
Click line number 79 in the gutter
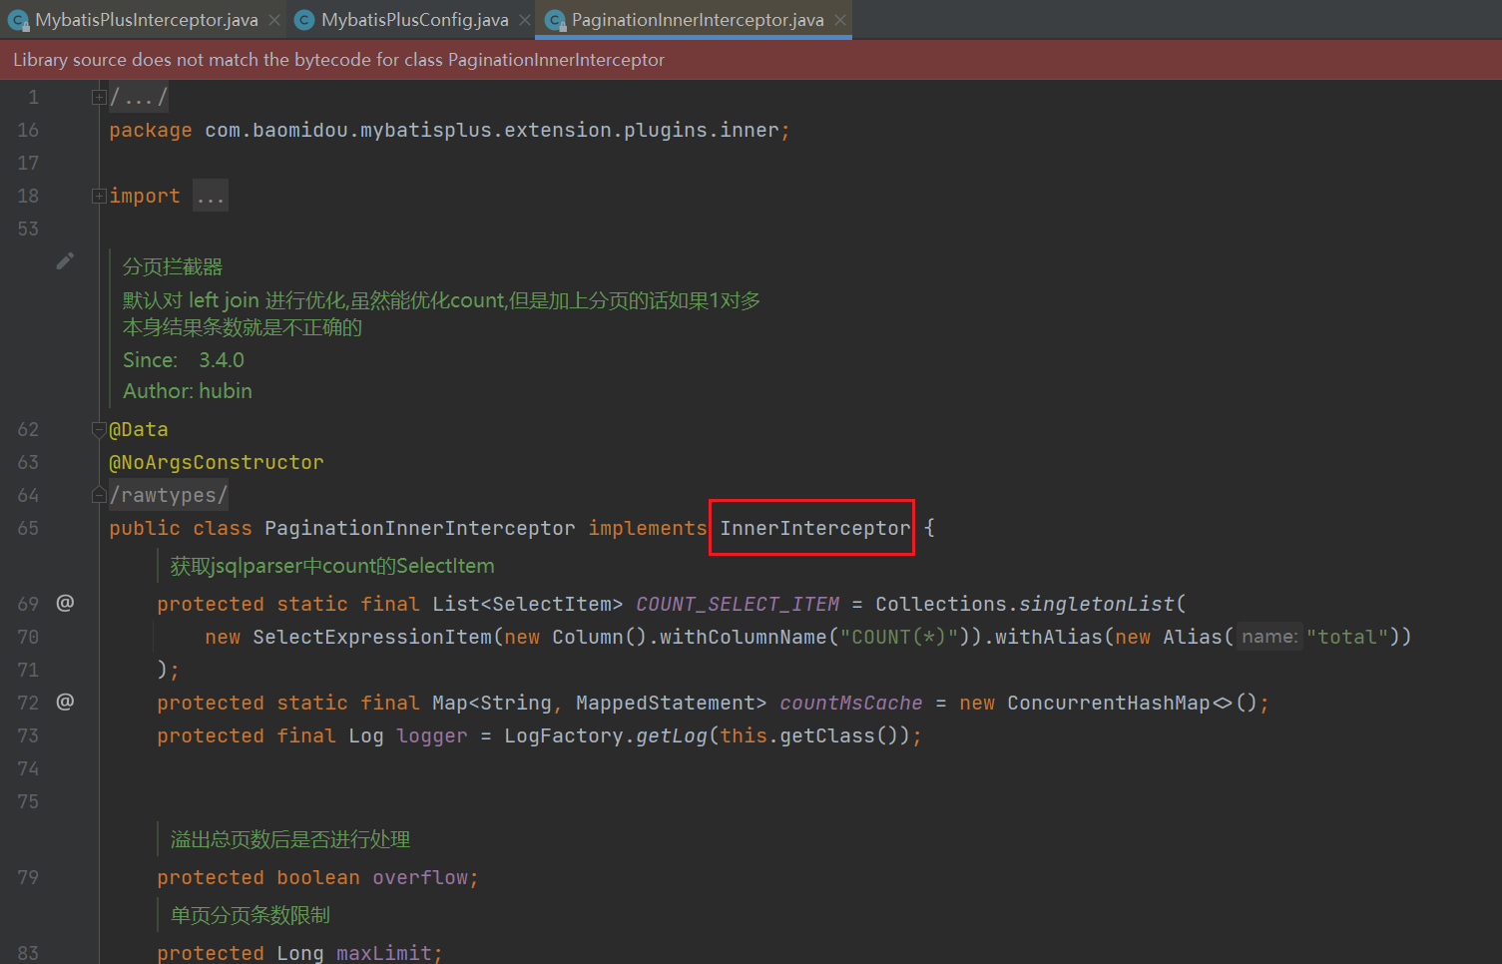[28, 877]
